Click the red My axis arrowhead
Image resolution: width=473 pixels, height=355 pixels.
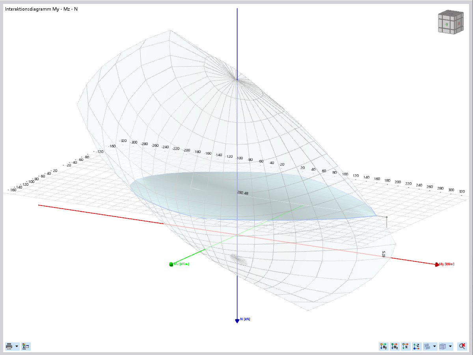[x=437, y=265]
